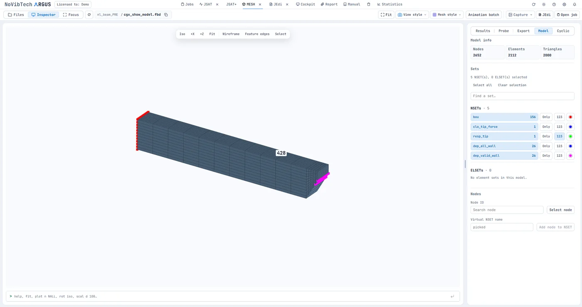Toggle Focus mode
Viewport: 582px width, 307px height.
pyautogui.click(x=71, y=15)
